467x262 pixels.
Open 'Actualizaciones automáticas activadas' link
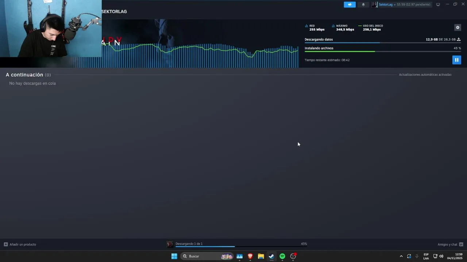[x=425, y=75]
